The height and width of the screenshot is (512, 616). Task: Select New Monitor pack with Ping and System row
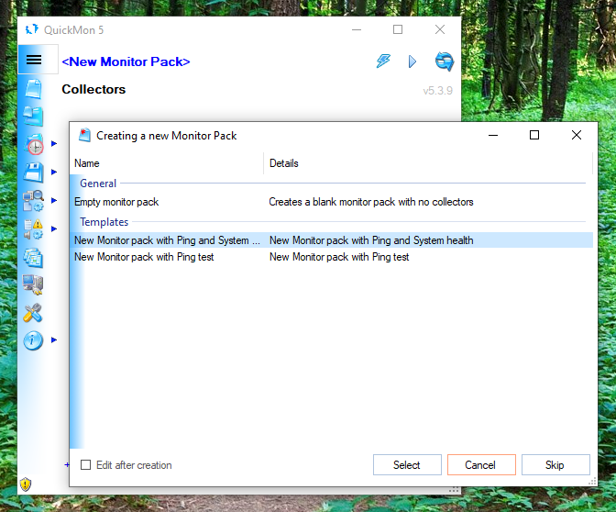click(333, 240)
